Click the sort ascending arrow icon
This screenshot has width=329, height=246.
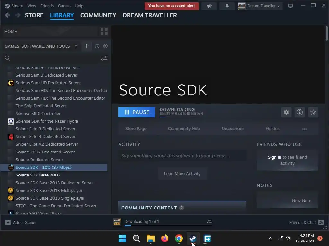pyautogui.click(x=87, y=46)
